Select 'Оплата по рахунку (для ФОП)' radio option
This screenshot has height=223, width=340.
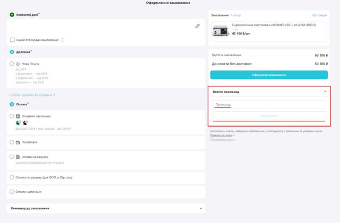point(12,177)
